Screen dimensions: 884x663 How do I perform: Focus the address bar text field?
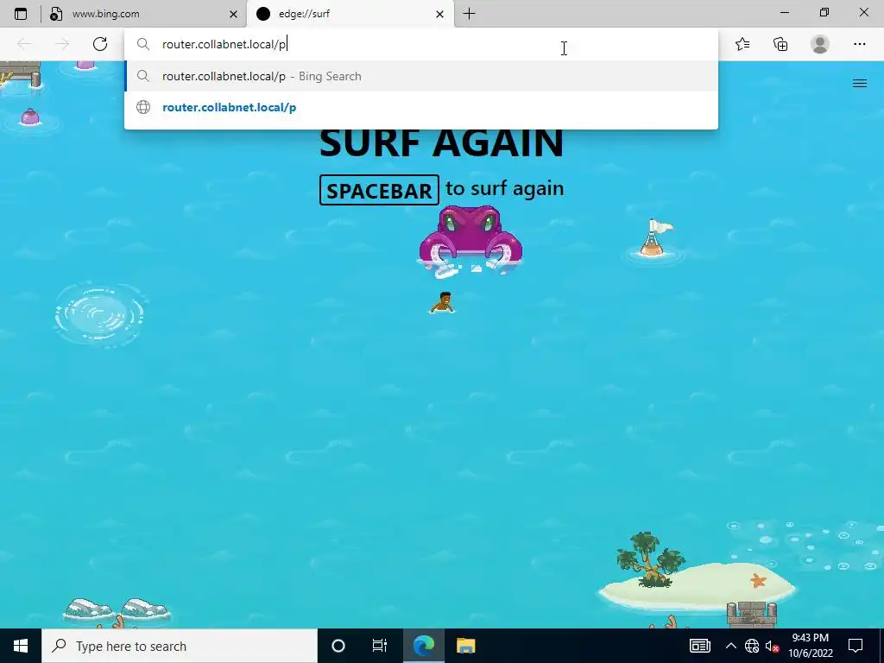click(420, 45)
